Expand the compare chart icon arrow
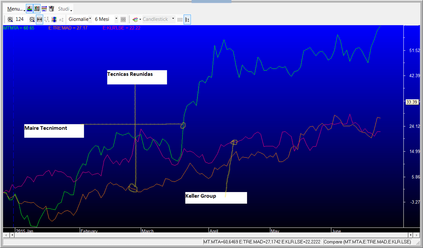 (x=140, y=19)
